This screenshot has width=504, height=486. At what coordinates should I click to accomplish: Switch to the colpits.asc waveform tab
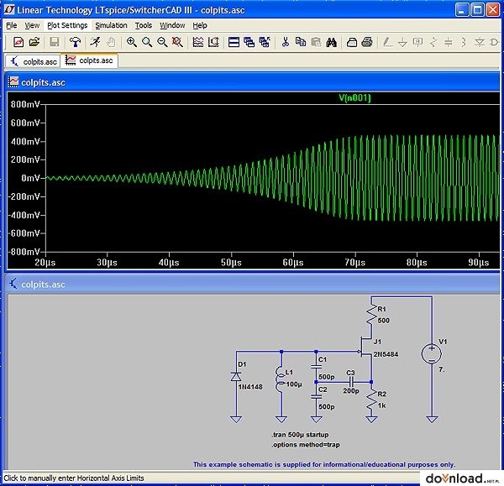point(89,60)
